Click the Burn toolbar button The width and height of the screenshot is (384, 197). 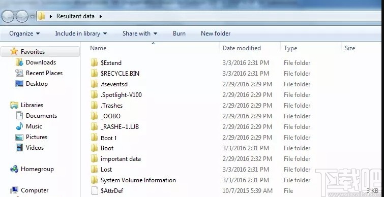[x=179, y=34]
